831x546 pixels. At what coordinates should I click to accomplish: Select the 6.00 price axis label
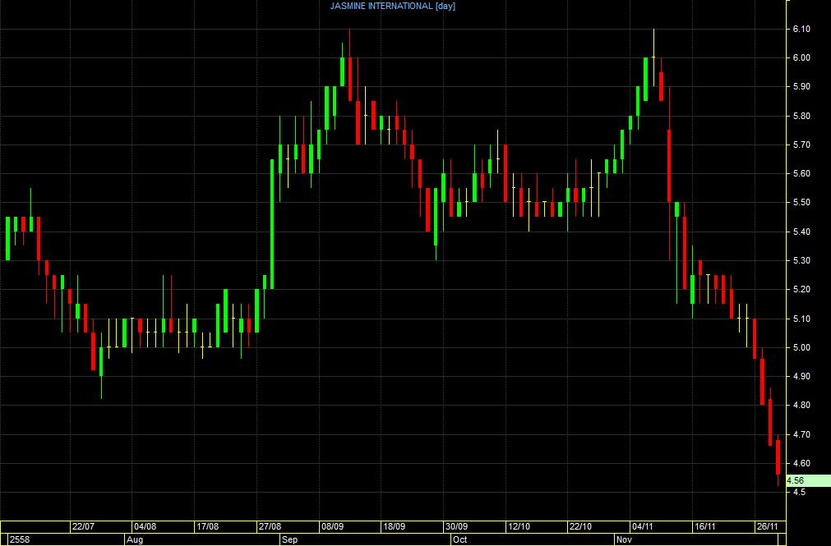[801, 57]
